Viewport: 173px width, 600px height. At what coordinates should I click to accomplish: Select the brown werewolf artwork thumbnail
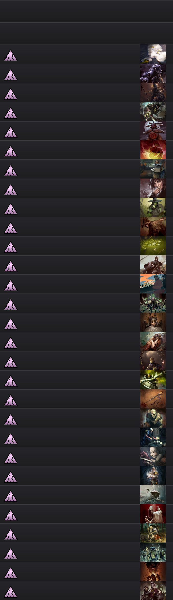click(153, 227)
